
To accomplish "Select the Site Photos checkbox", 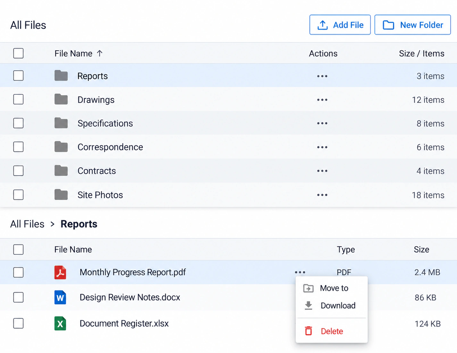I will pyautogui.click(x=18, y=195).
